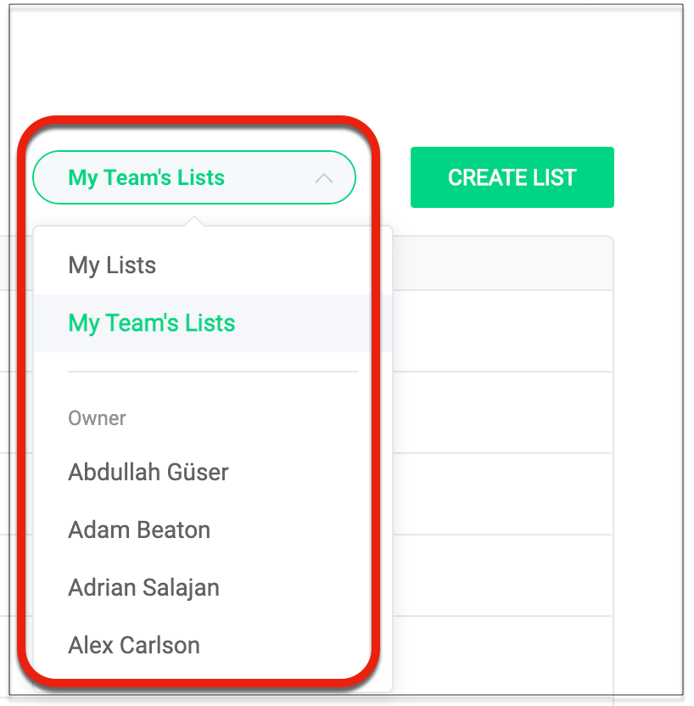Click the small pointer notch atop dropdown panel
694x706 pixels.
click(194, 221)
